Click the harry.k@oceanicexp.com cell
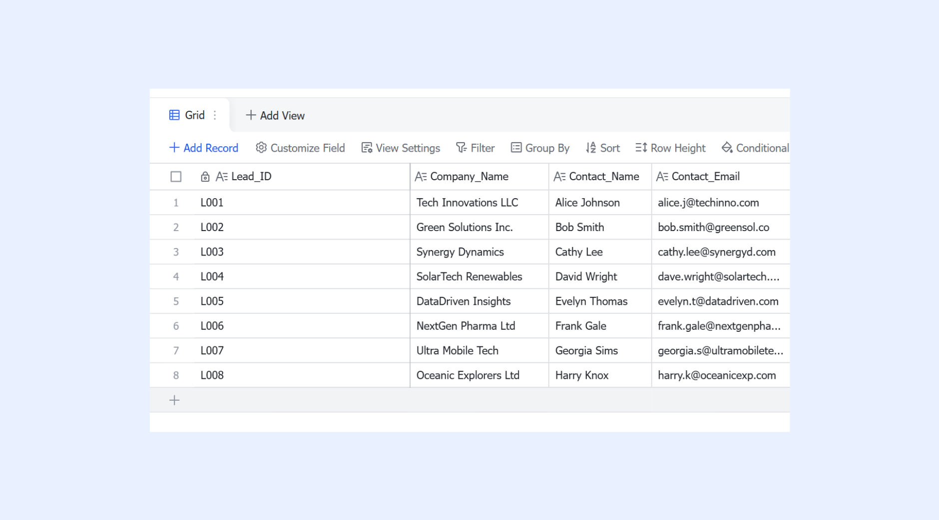939x520 pixels. click(x=721, y=375)
